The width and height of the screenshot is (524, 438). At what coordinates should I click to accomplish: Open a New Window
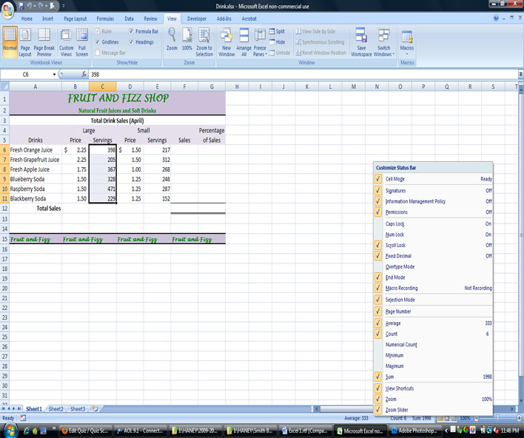coord(226,41)
